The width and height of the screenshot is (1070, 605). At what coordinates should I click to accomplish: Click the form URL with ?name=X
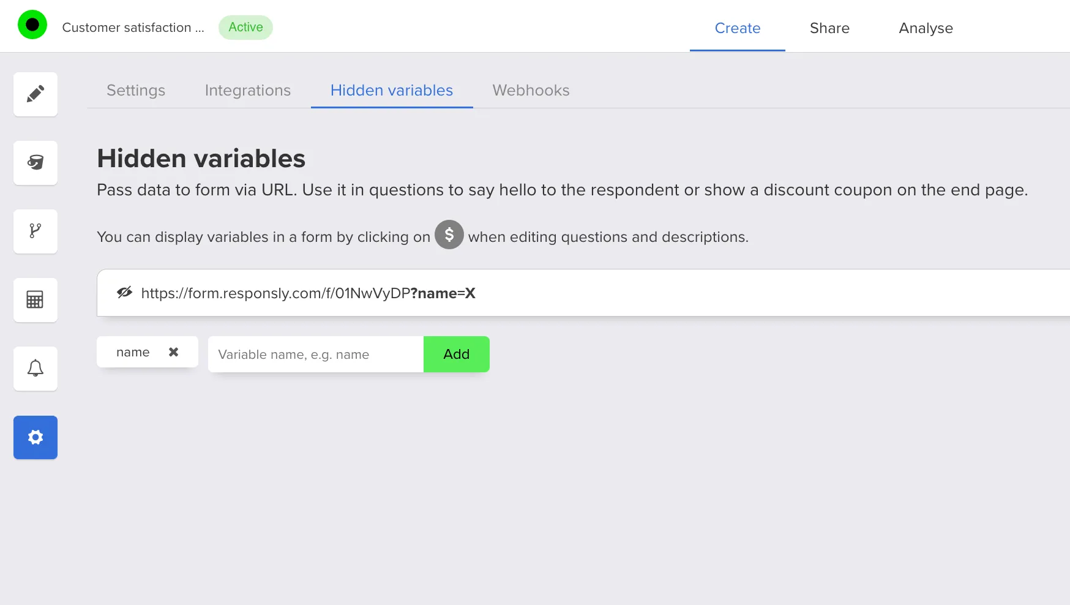(308, 293)
